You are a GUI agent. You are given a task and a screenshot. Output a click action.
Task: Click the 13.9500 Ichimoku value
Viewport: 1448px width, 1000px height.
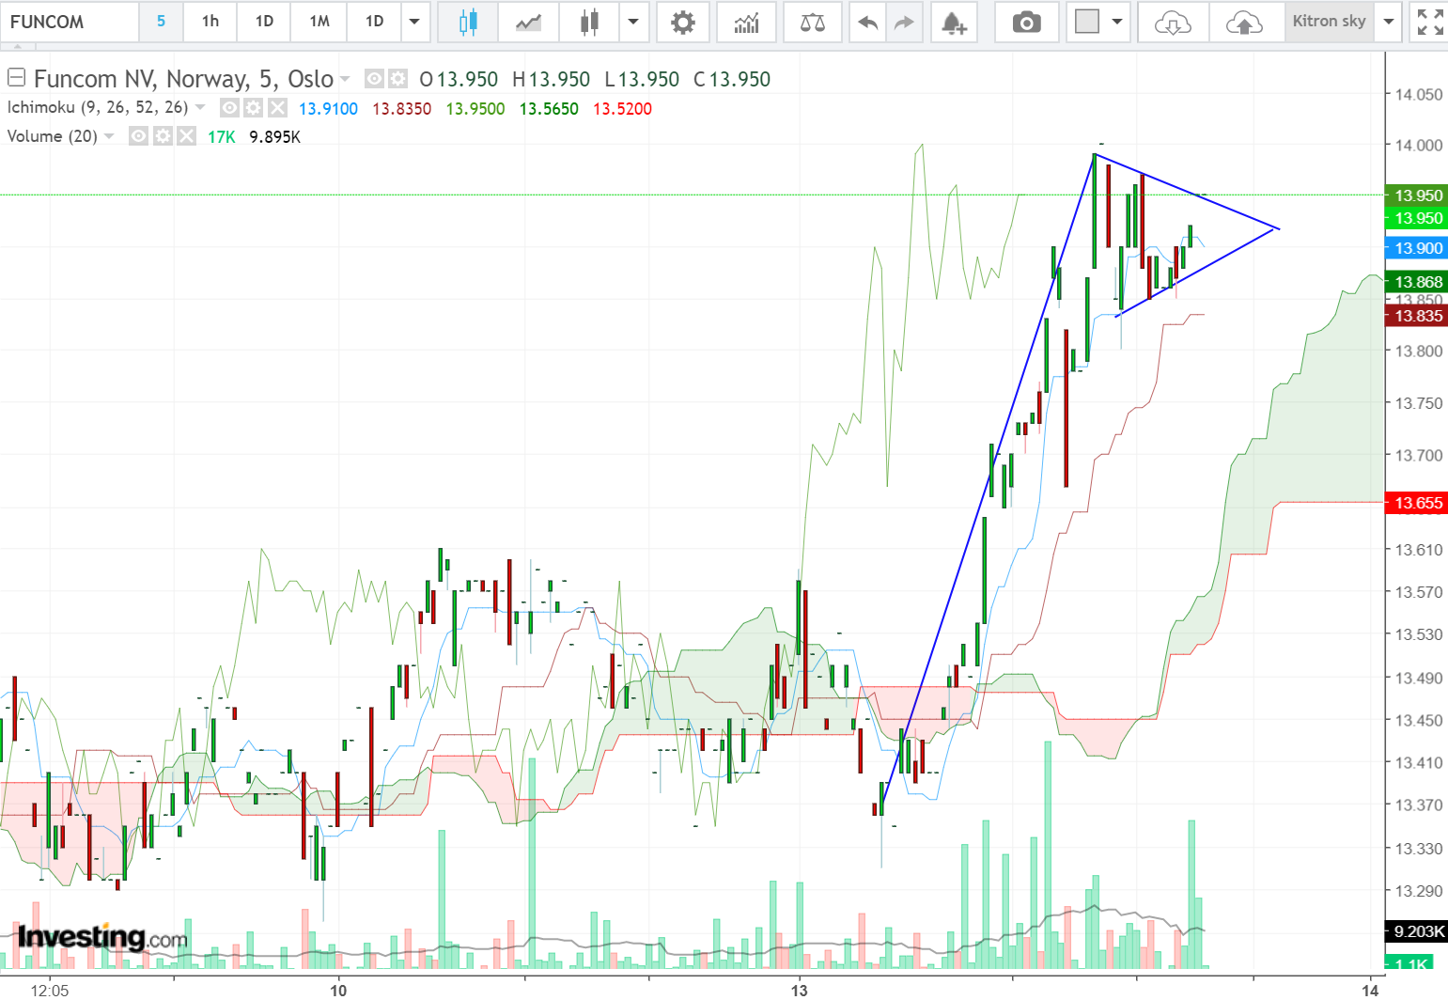pyautogui.click(x=475, y=108)
